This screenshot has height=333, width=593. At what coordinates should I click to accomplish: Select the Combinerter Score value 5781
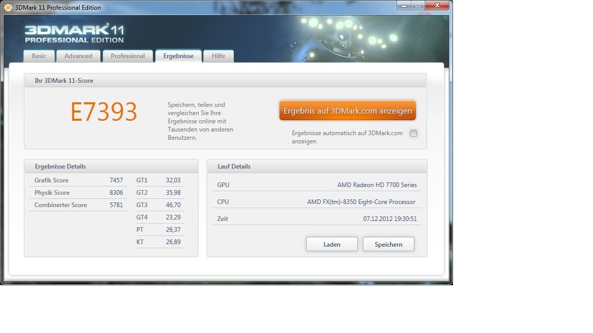pos(116,205)
